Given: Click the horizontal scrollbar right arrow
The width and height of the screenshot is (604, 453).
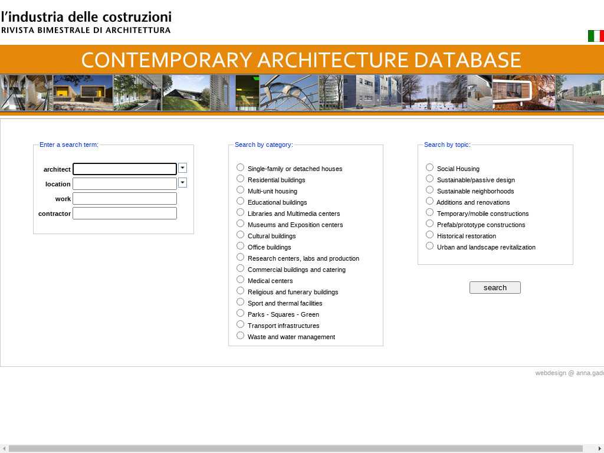Looking at the screenshot, I should coord(600,449).
